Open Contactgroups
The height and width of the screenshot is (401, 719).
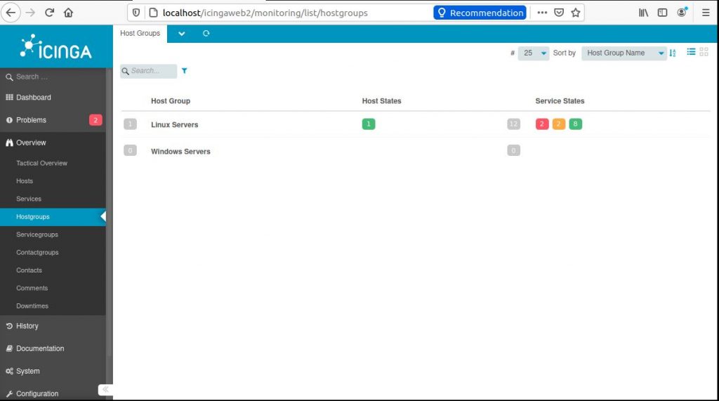[38, 252]
